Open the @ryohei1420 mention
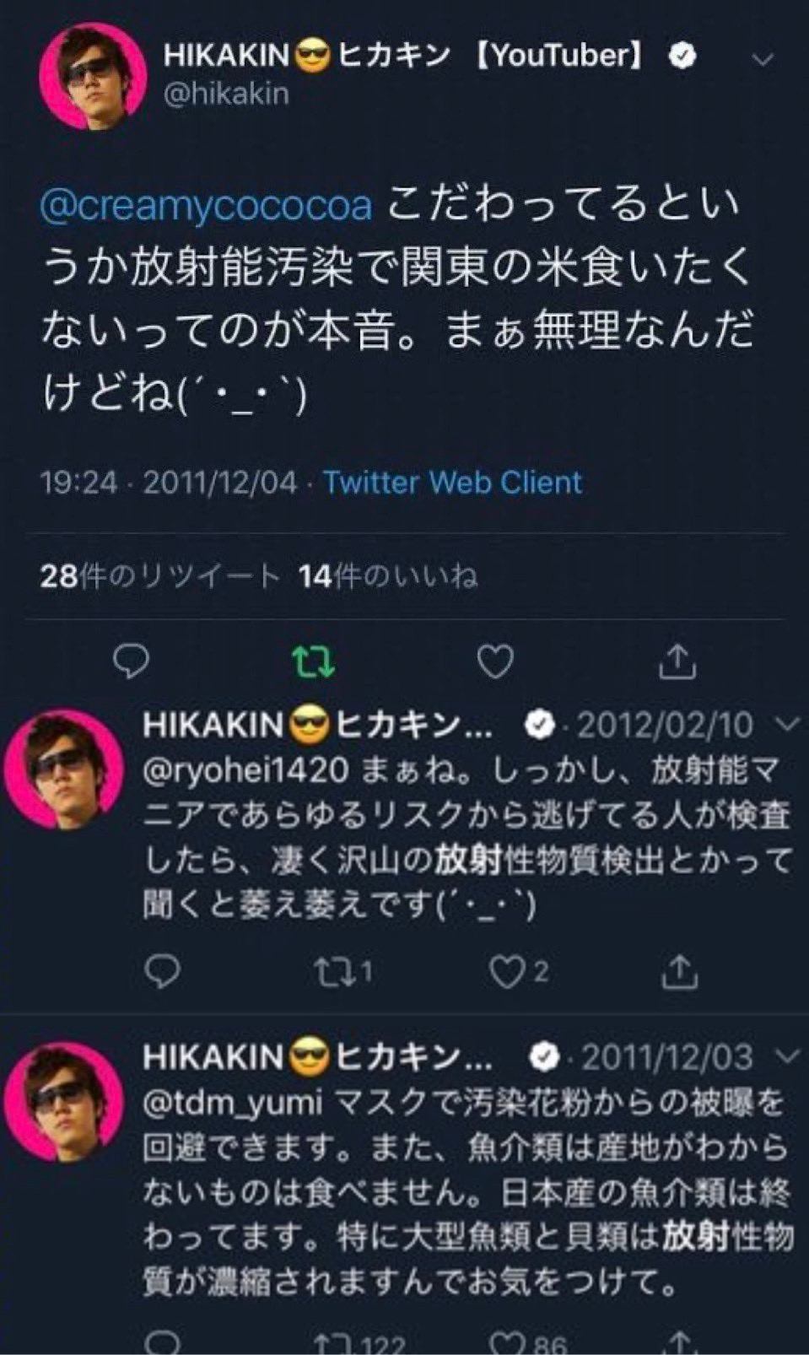 pos(245,769)
